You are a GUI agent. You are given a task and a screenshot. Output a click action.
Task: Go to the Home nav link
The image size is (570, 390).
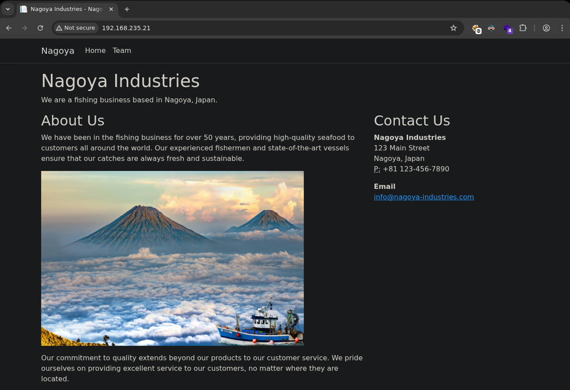95,51
